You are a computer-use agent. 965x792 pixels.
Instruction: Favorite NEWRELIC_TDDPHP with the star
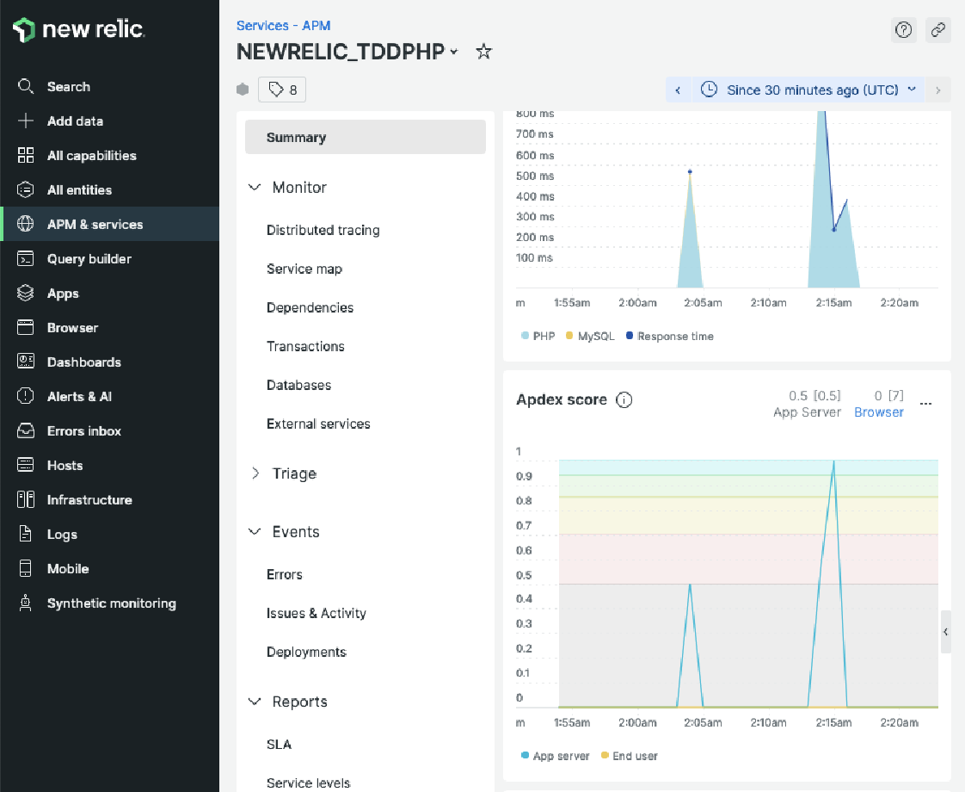483,52
